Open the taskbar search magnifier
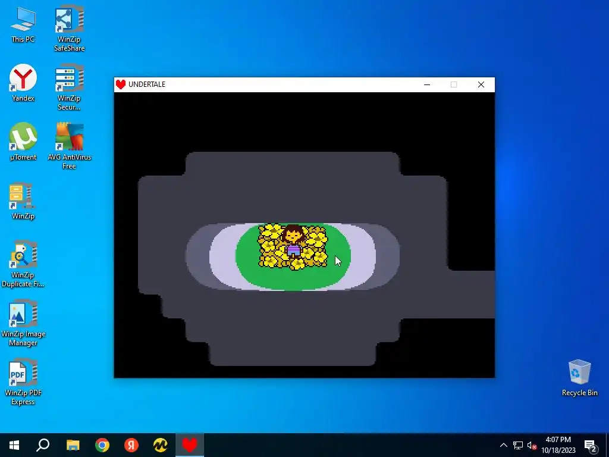609x457 pixels. click(43, 445)
